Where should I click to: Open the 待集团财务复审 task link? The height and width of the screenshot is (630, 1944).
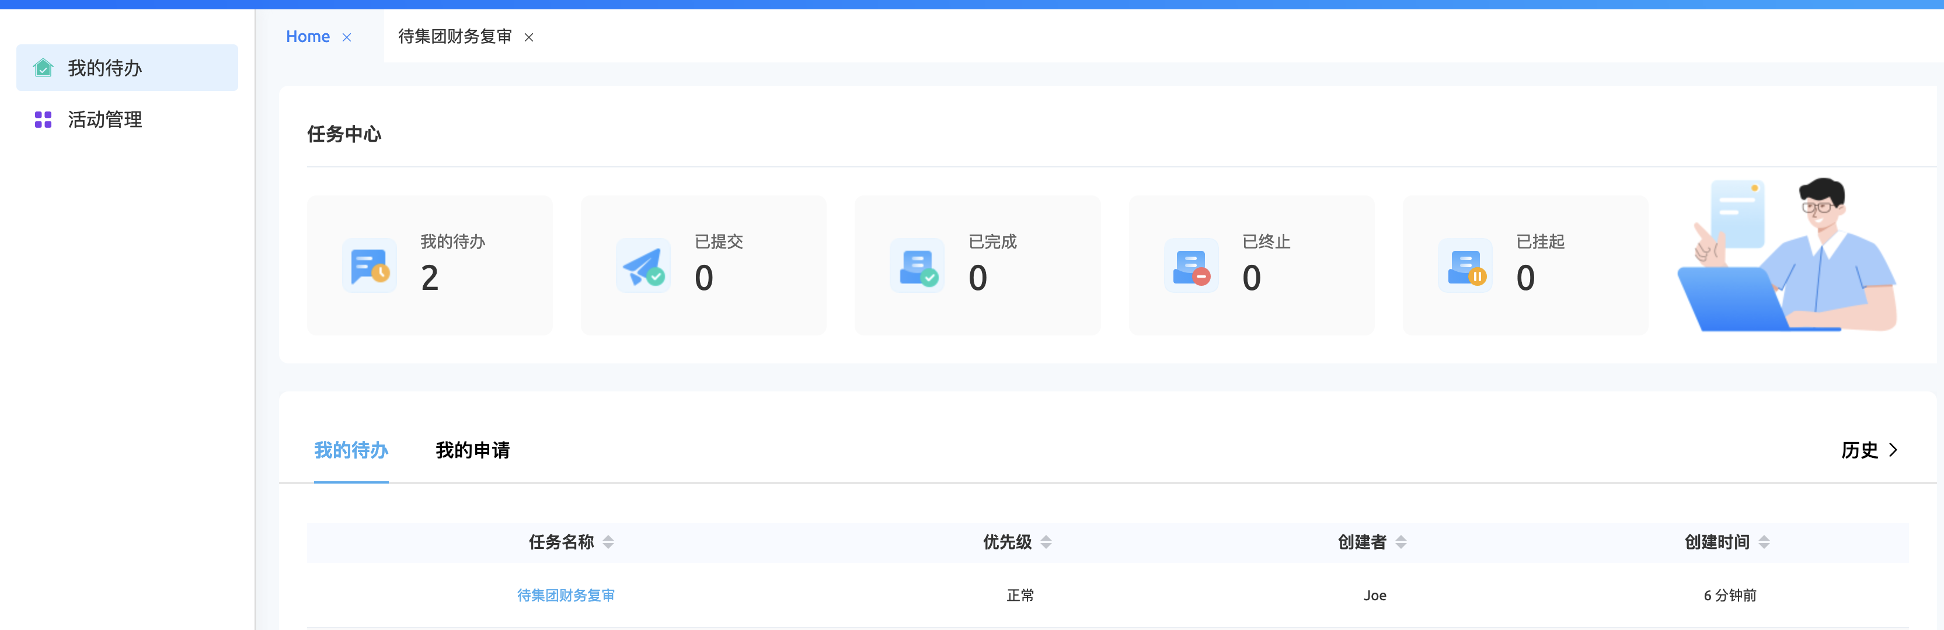(565, 596)
